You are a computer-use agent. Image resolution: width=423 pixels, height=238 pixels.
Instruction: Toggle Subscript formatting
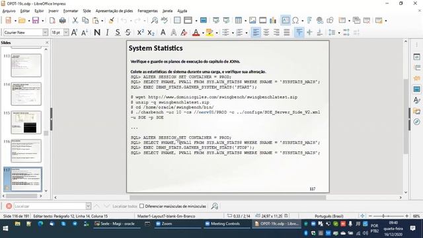(x=151, y=32)
